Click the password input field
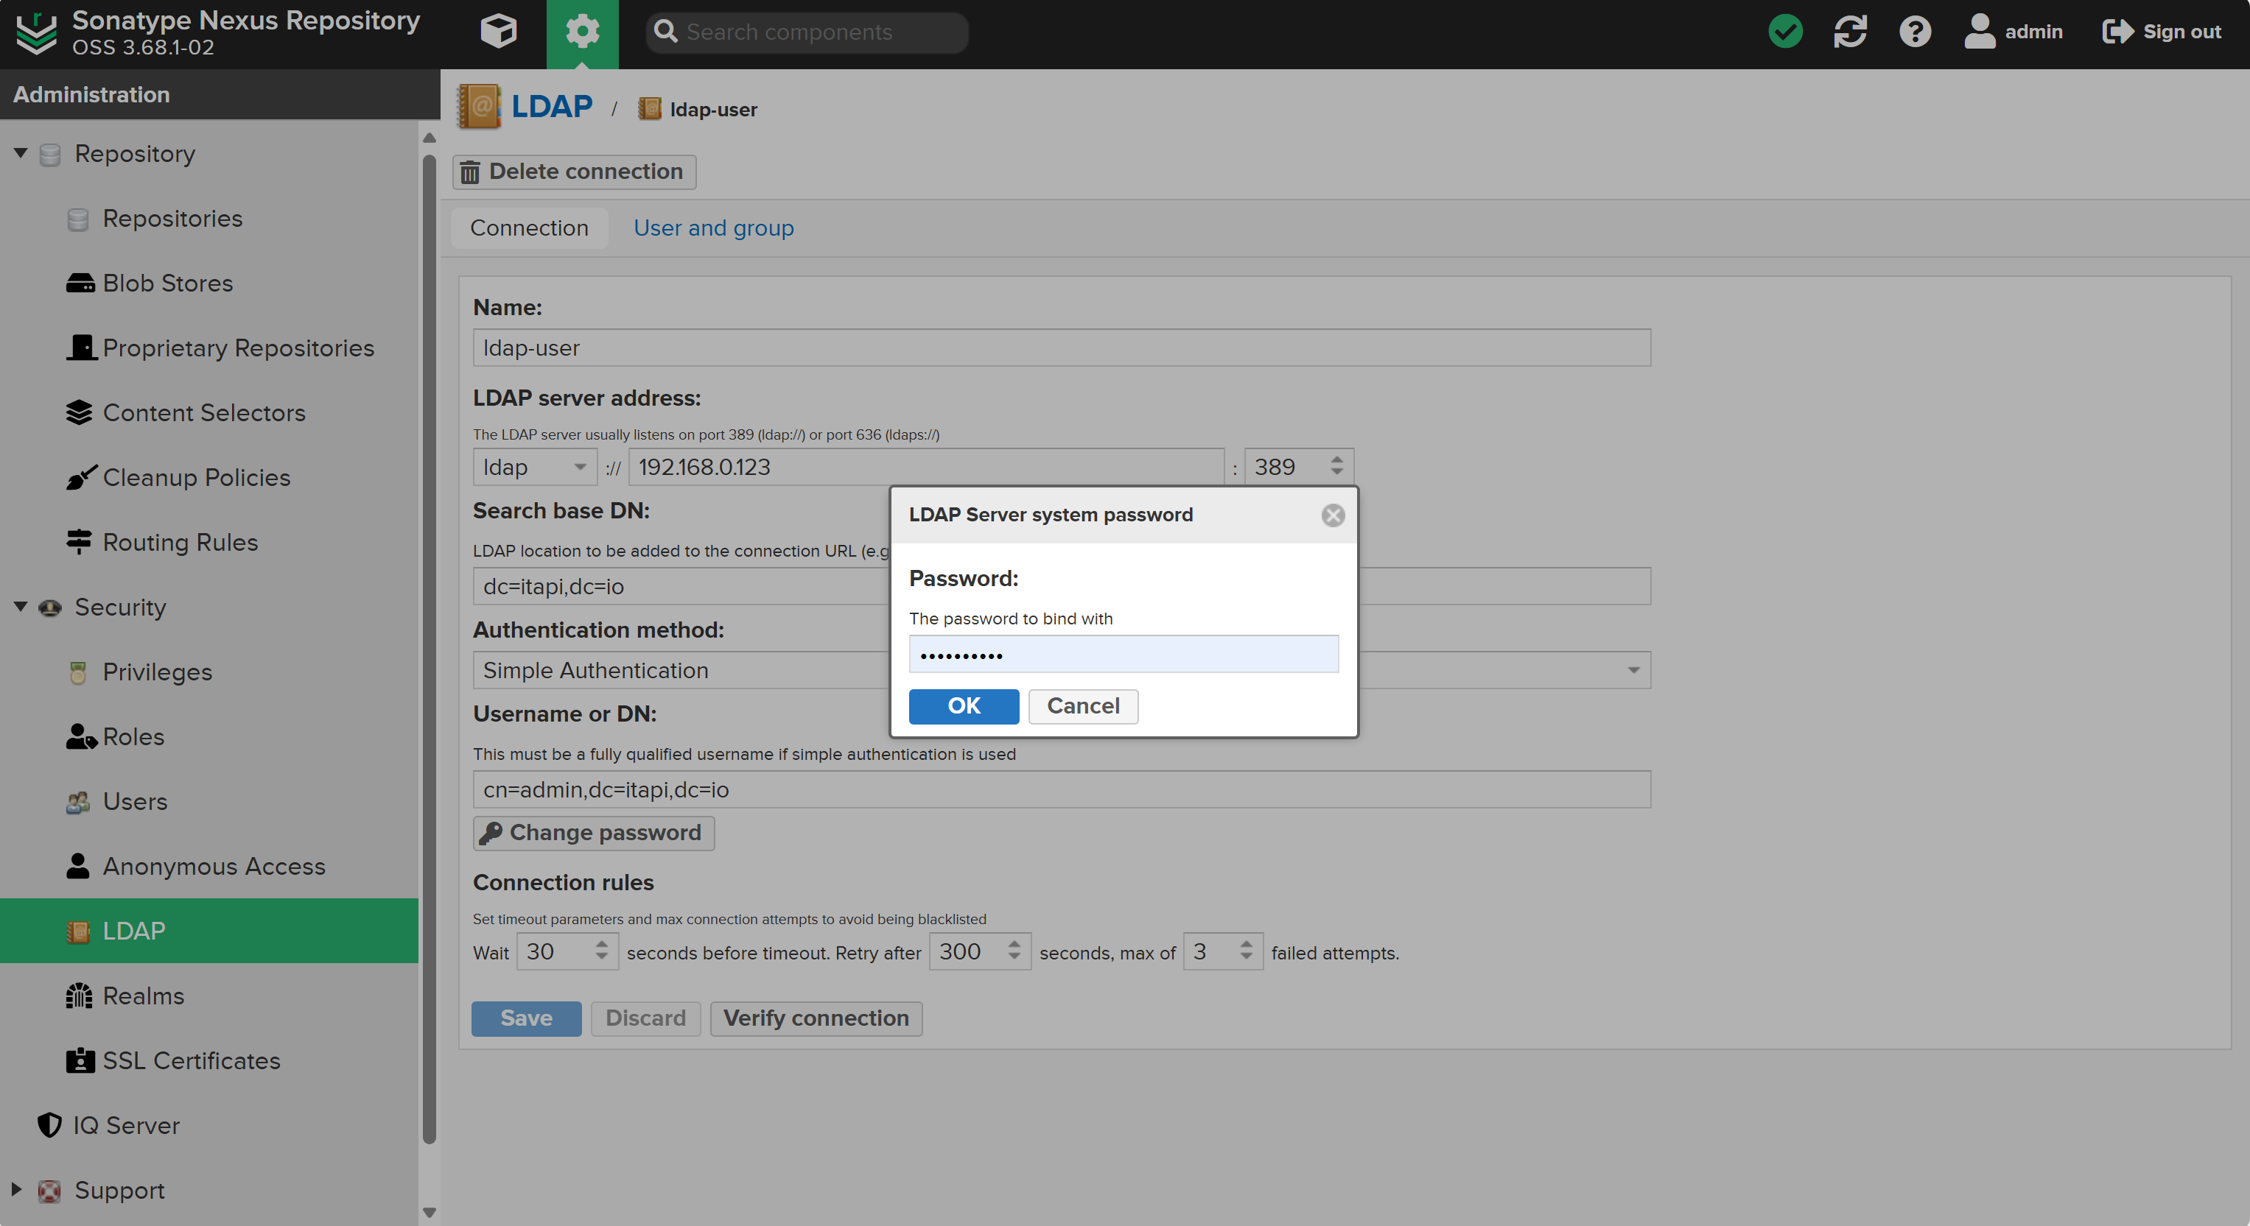 pyautogui.click(x=1124, y=655)
